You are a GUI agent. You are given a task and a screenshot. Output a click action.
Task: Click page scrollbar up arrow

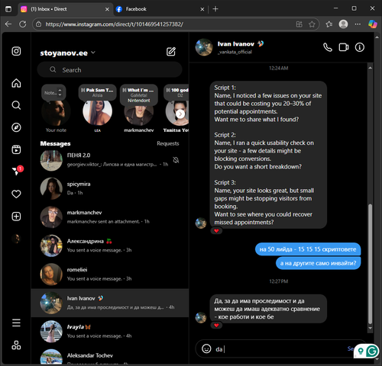(x=377, y=37)
